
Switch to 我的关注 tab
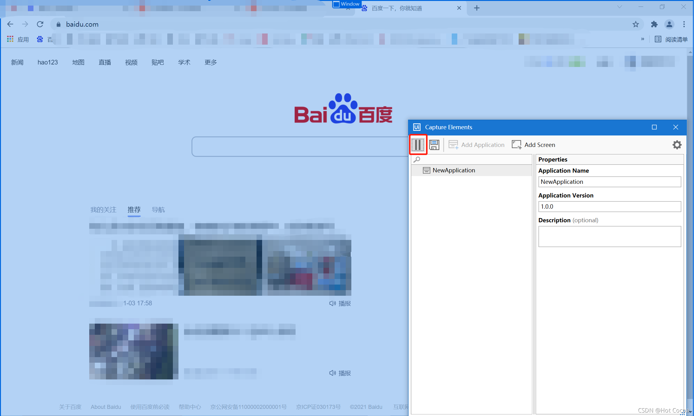[103, 210]
